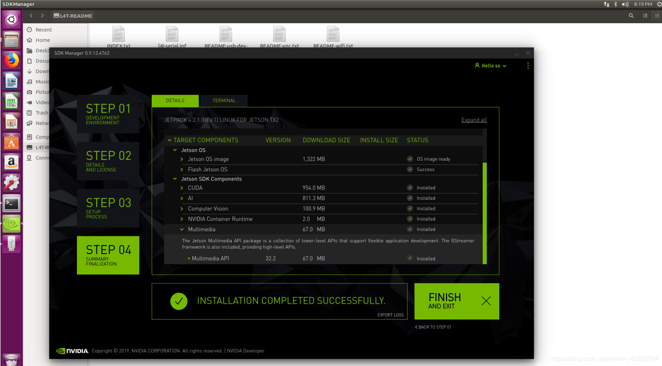The image size is (662, 366).
Task: Click the components list vertical scrollbar
Action: coord(485,213)
